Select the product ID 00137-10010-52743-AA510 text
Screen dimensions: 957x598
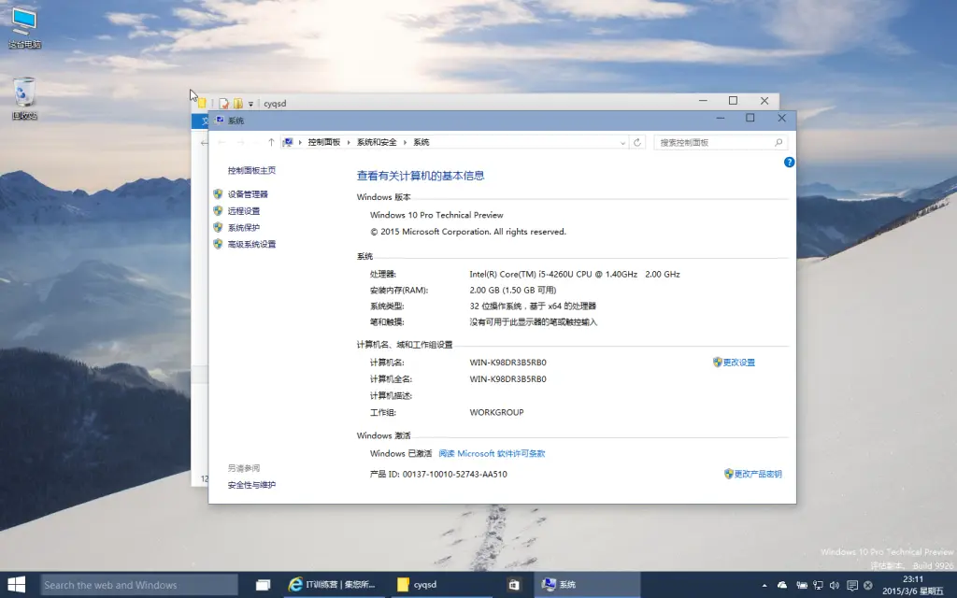[455, 474]
